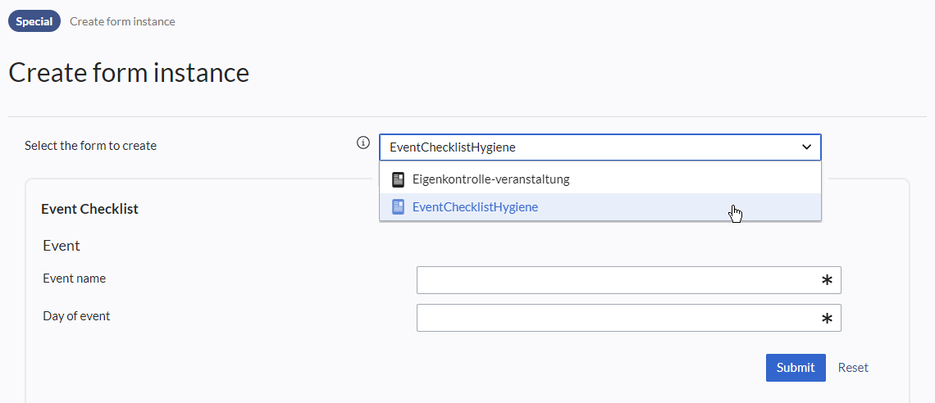
Task: Click the Reset link
Action: point(853,367)
